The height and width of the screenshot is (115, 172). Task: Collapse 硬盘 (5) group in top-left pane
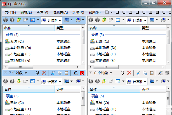click(12, 35)
